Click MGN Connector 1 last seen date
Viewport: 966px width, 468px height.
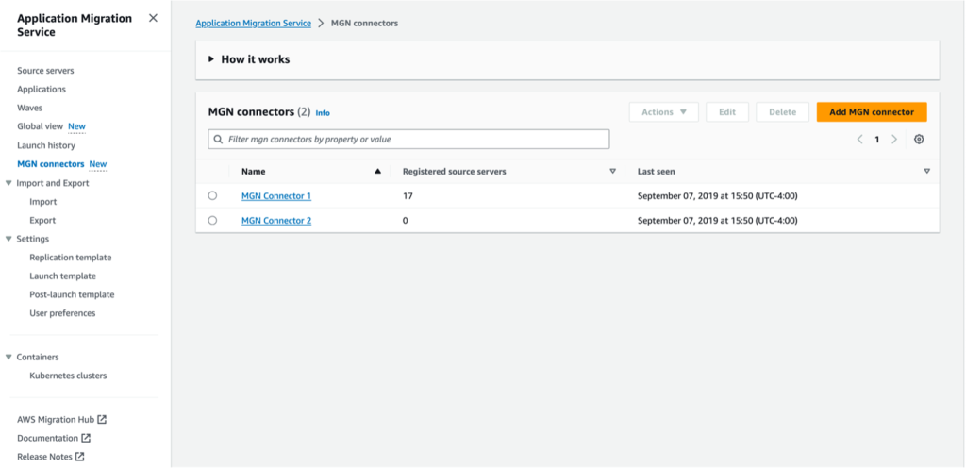point(718,196)
